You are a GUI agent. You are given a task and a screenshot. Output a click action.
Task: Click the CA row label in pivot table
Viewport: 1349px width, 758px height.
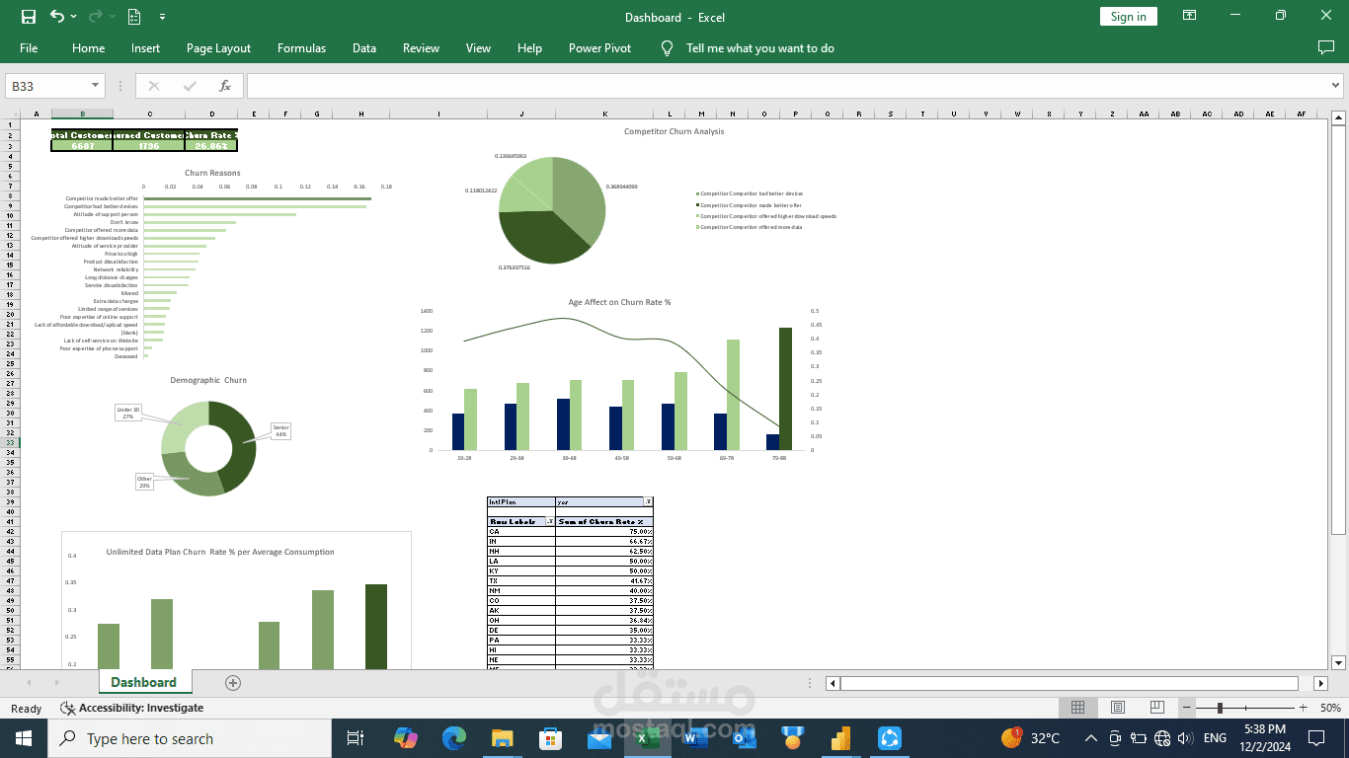click(x=521, y=531)
